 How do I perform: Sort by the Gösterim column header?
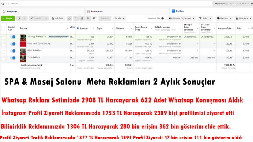(120, 28)
